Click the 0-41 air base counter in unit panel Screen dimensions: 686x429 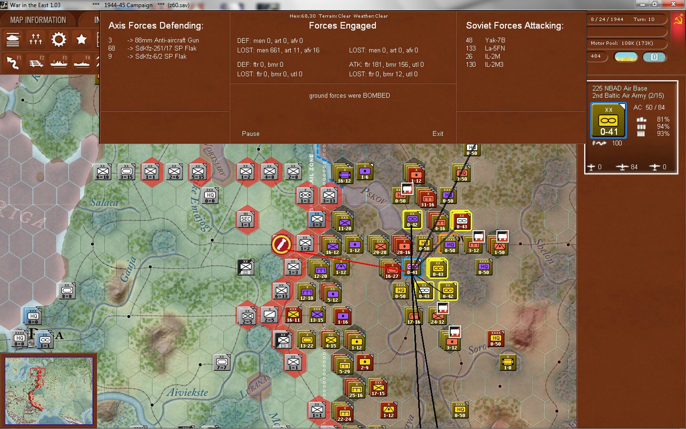click(x=609, y=121)
